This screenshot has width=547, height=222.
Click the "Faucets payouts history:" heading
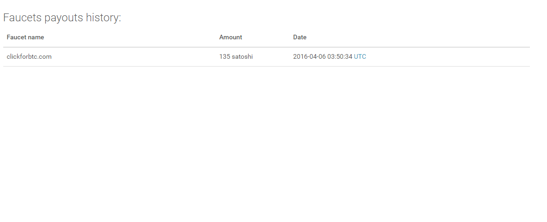(x=62, y=18)
